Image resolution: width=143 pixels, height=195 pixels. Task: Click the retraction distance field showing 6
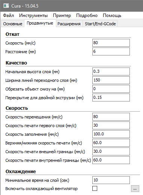tap(111, 51)
